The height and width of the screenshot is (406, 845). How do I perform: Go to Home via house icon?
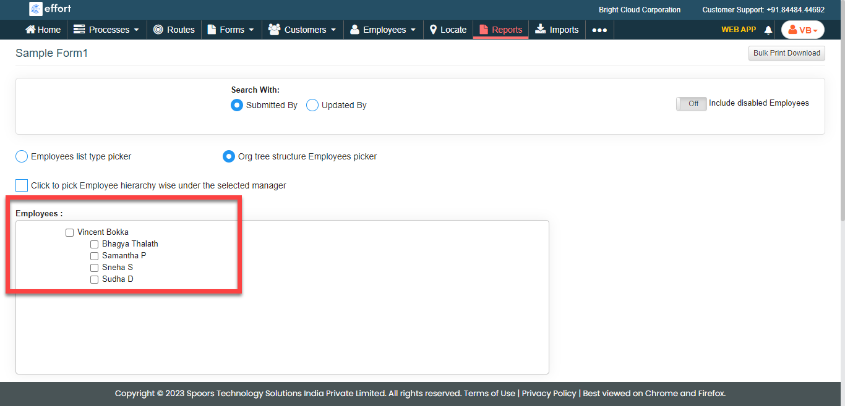tap(30, 30)
